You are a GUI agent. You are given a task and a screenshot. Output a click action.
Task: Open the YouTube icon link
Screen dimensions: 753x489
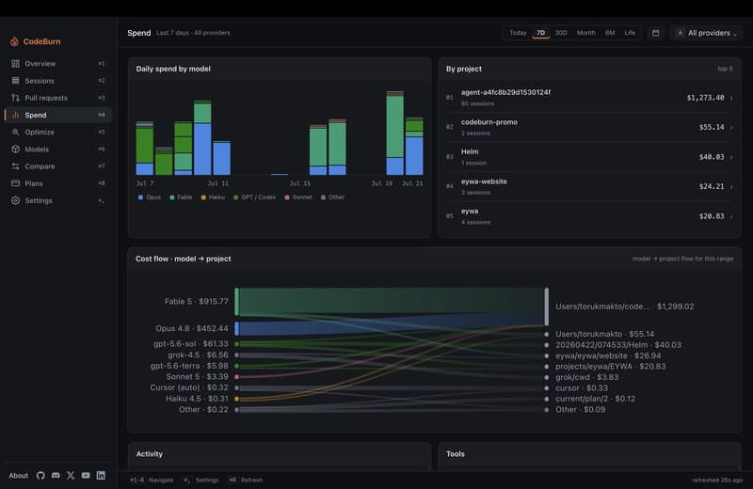86,476
